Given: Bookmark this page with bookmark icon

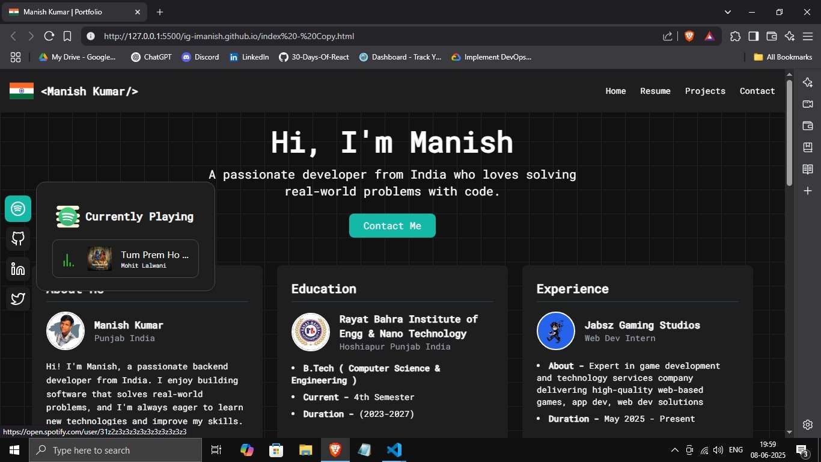Looking at the screenshot, I should [67, 36].
